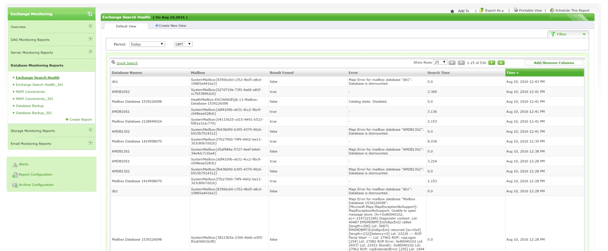Expand the Overview section

[90, 26]
